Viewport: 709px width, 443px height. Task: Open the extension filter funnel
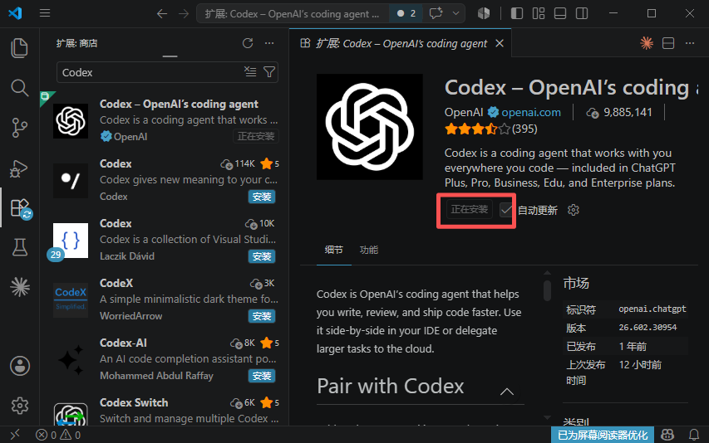(269, 71)
